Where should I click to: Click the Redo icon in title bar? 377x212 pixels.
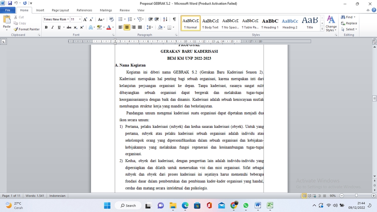(25, 3)
